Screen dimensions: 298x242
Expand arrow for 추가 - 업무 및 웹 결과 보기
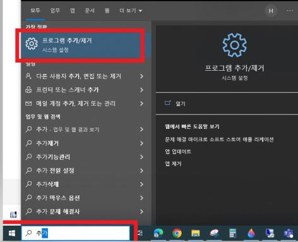coord(142,130)
